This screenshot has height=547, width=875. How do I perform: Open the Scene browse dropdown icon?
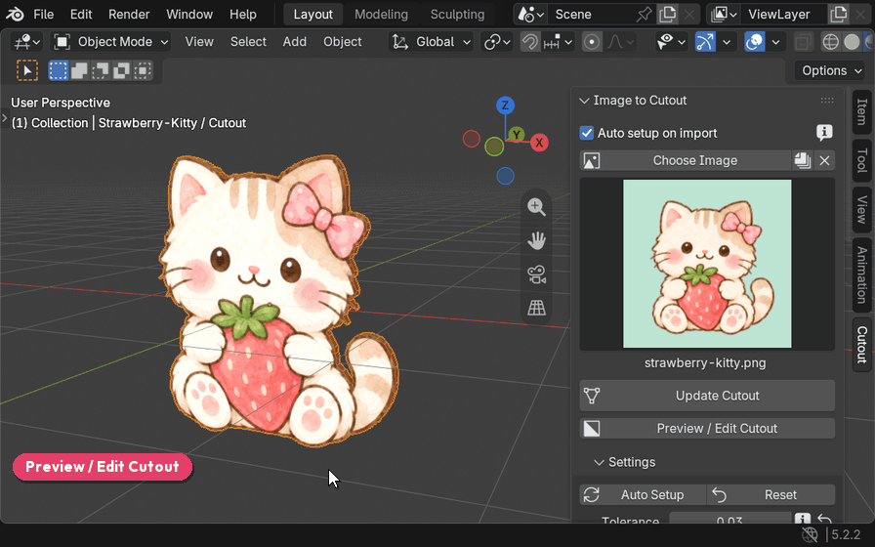(x=530, y=14)
